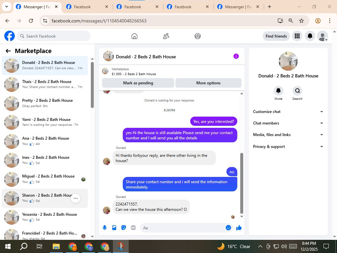Open Chrome three-dot menu
Image resolution: width=337 pixels, height=253 pixels.
(329, 21)
